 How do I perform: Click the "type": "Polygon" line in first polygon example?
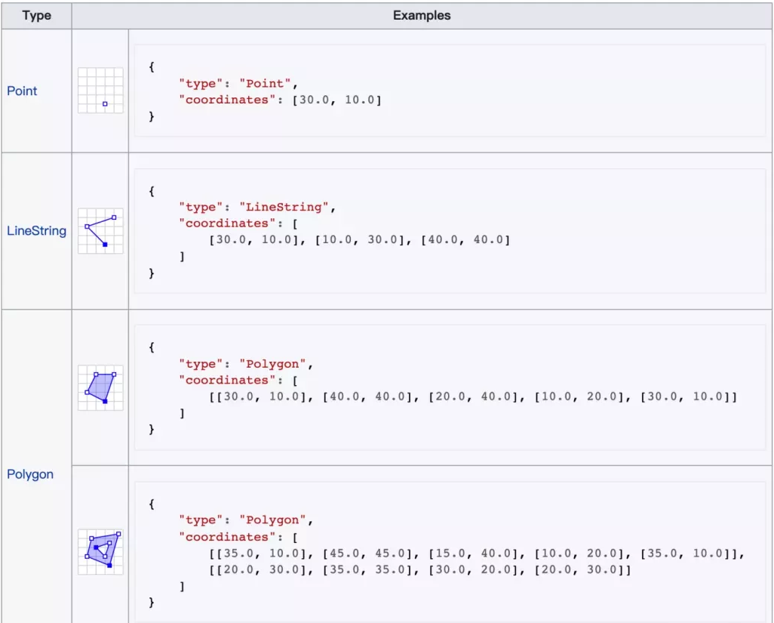click(246, 364)
